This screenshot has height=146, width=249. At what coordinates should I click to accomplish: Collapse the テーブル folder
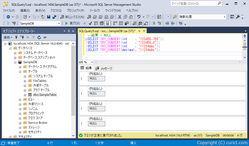20,72
